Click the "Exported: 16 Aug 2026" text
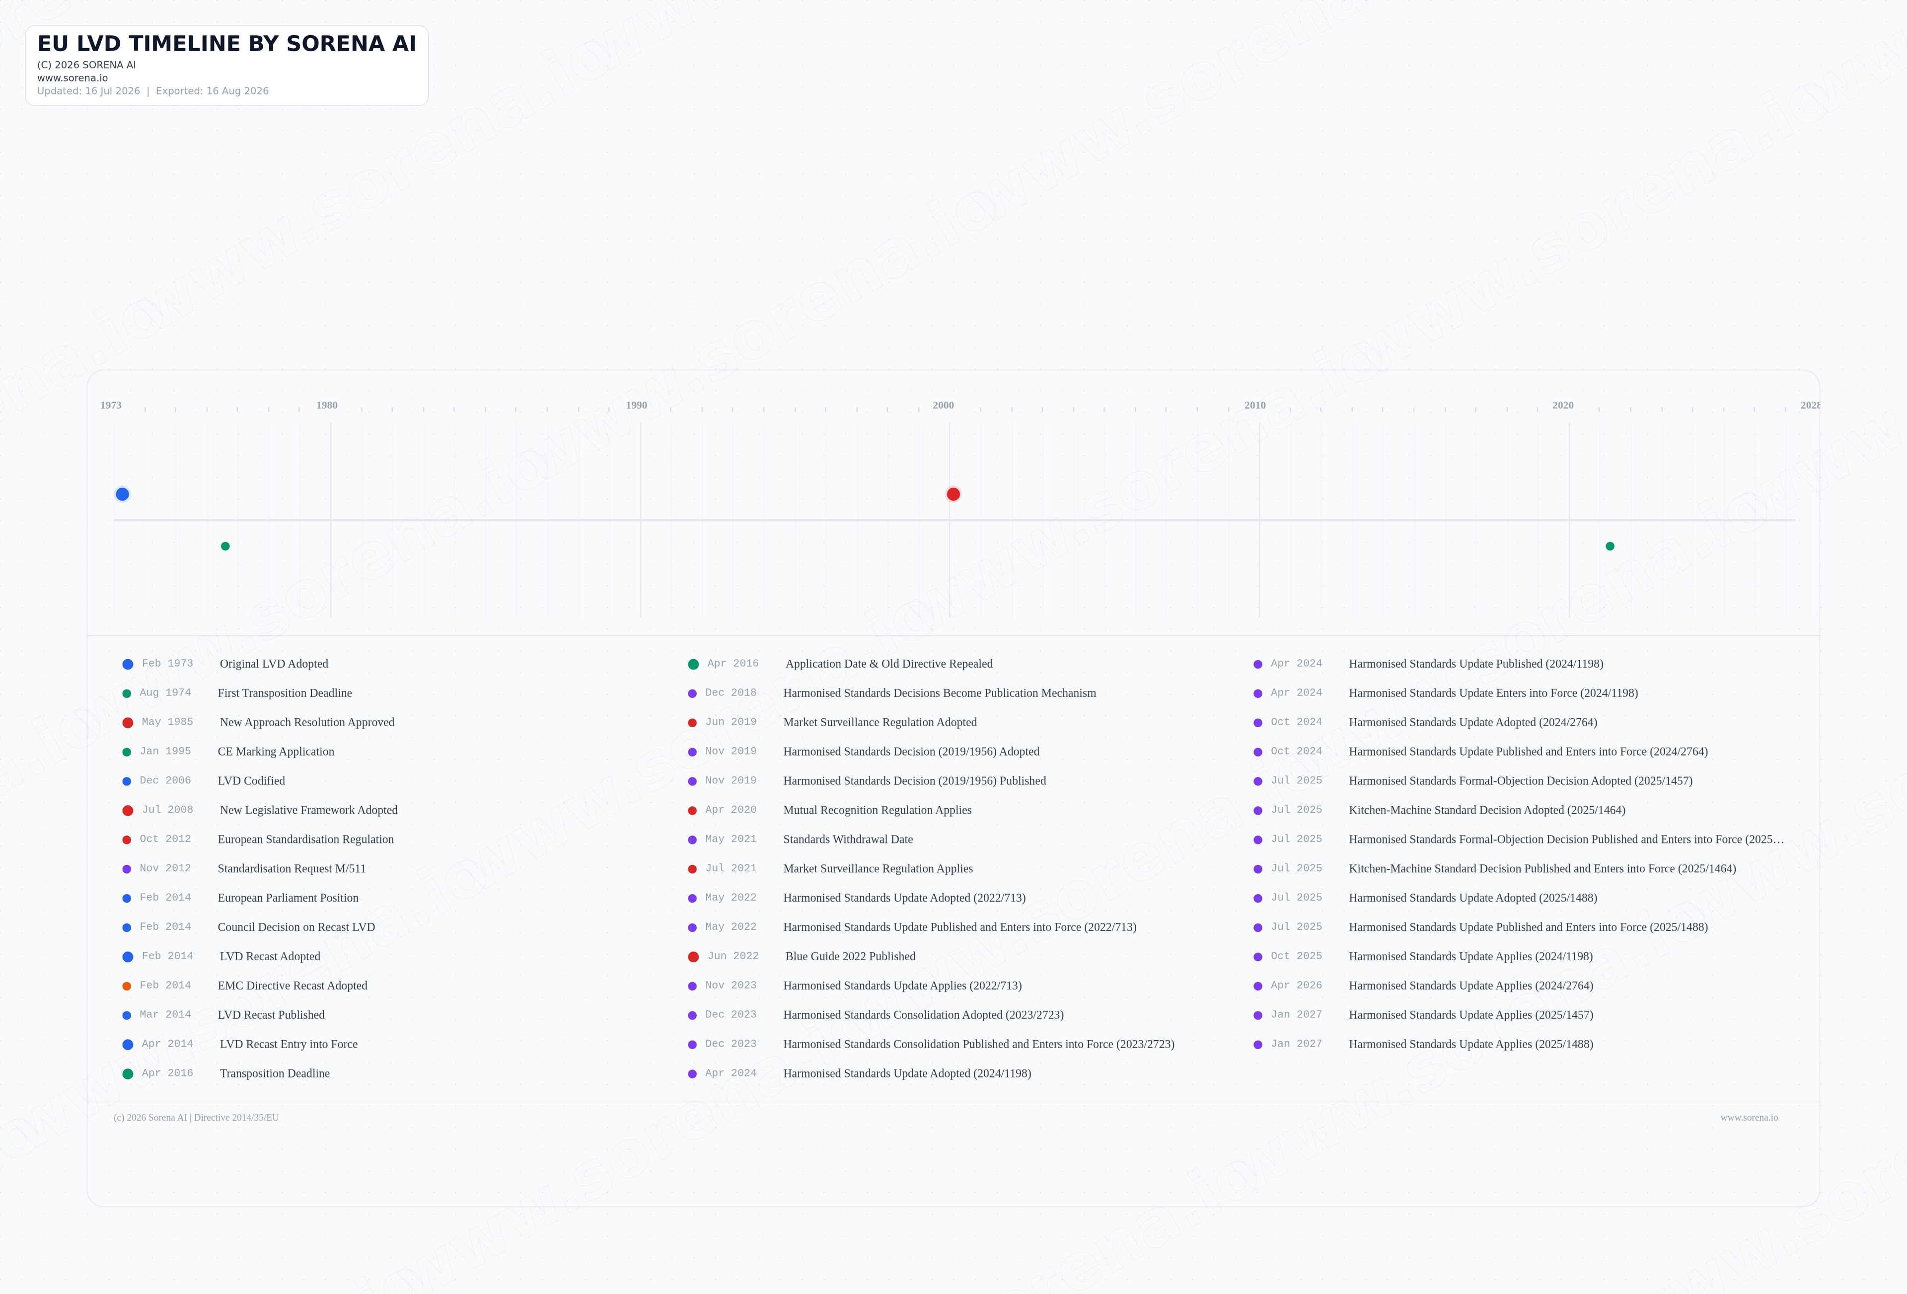1907x1294 pixels. [213, 91]
